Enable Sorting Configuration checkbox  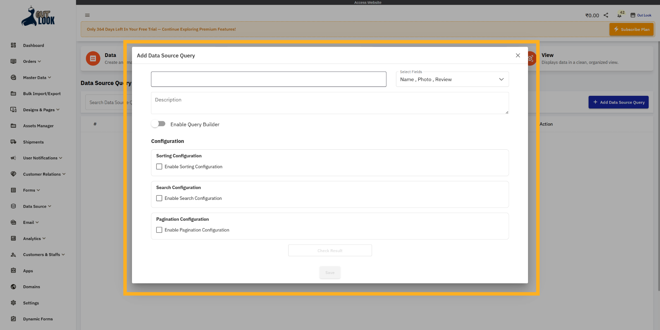coord(159,166)
